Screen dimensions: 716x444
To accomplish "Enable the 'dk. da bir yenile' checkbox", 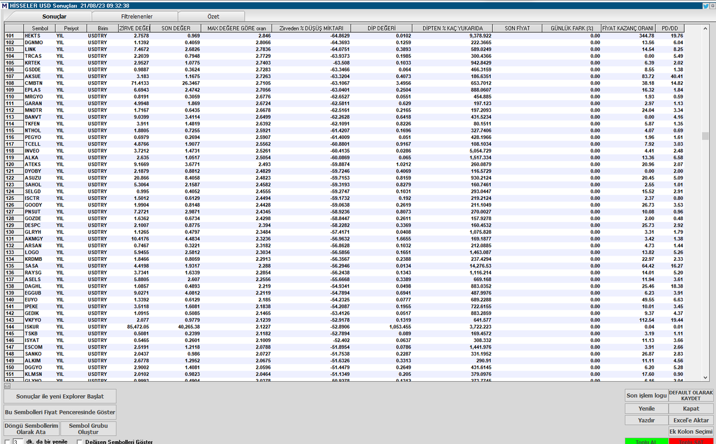I will pos(6,442).
